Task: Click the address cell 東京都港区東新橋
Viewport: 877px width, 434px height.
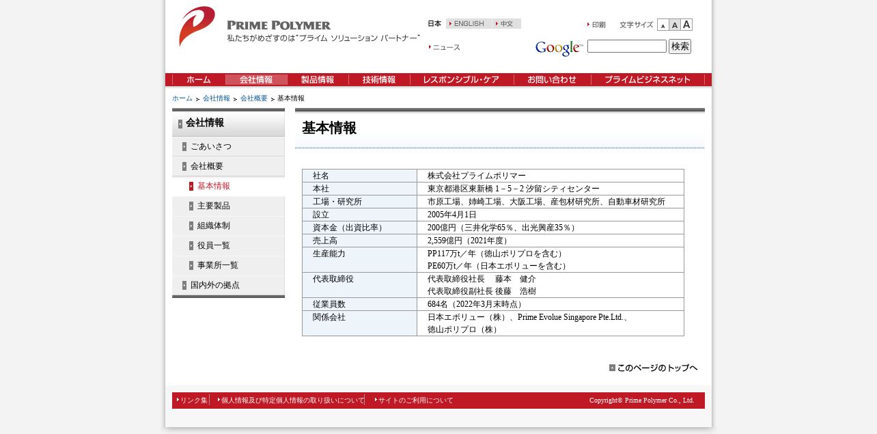Action: [551, 189]
